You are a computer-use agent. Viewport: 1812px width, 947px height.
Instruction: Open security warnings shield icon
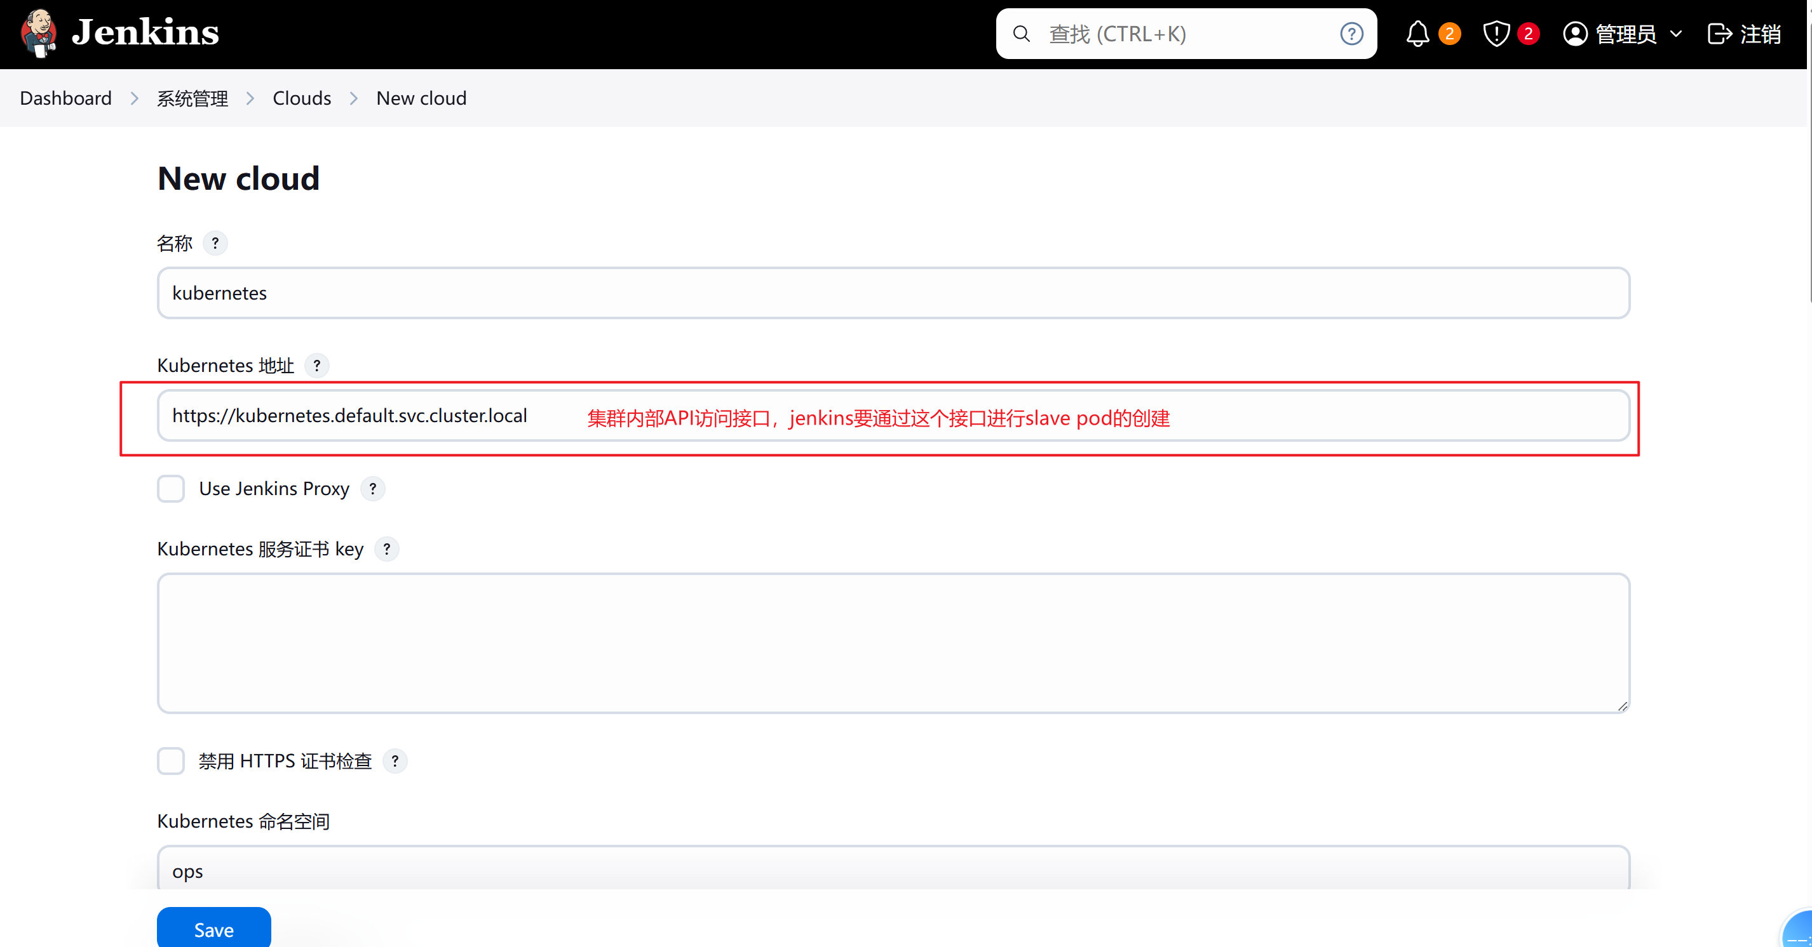[1496, 34]
